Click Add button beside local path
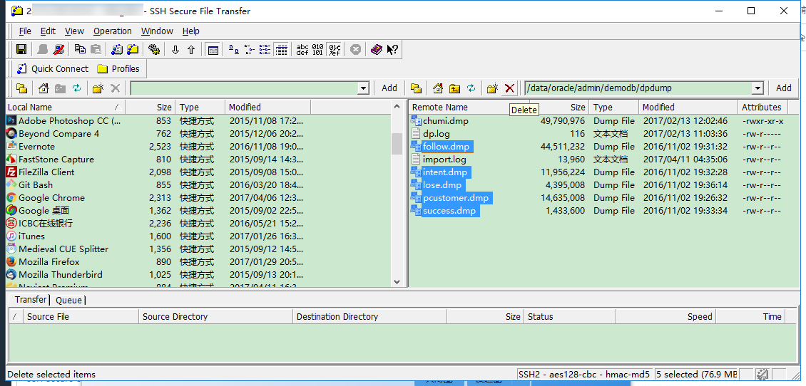 coord(389,88)
